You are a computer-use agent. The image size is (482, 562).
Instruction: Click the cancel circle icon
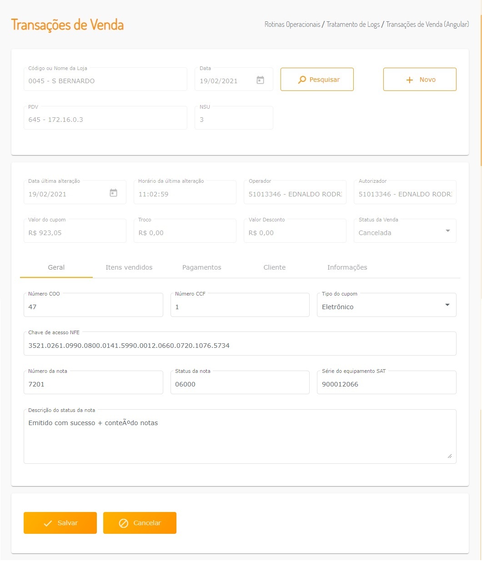coord(123,523)
